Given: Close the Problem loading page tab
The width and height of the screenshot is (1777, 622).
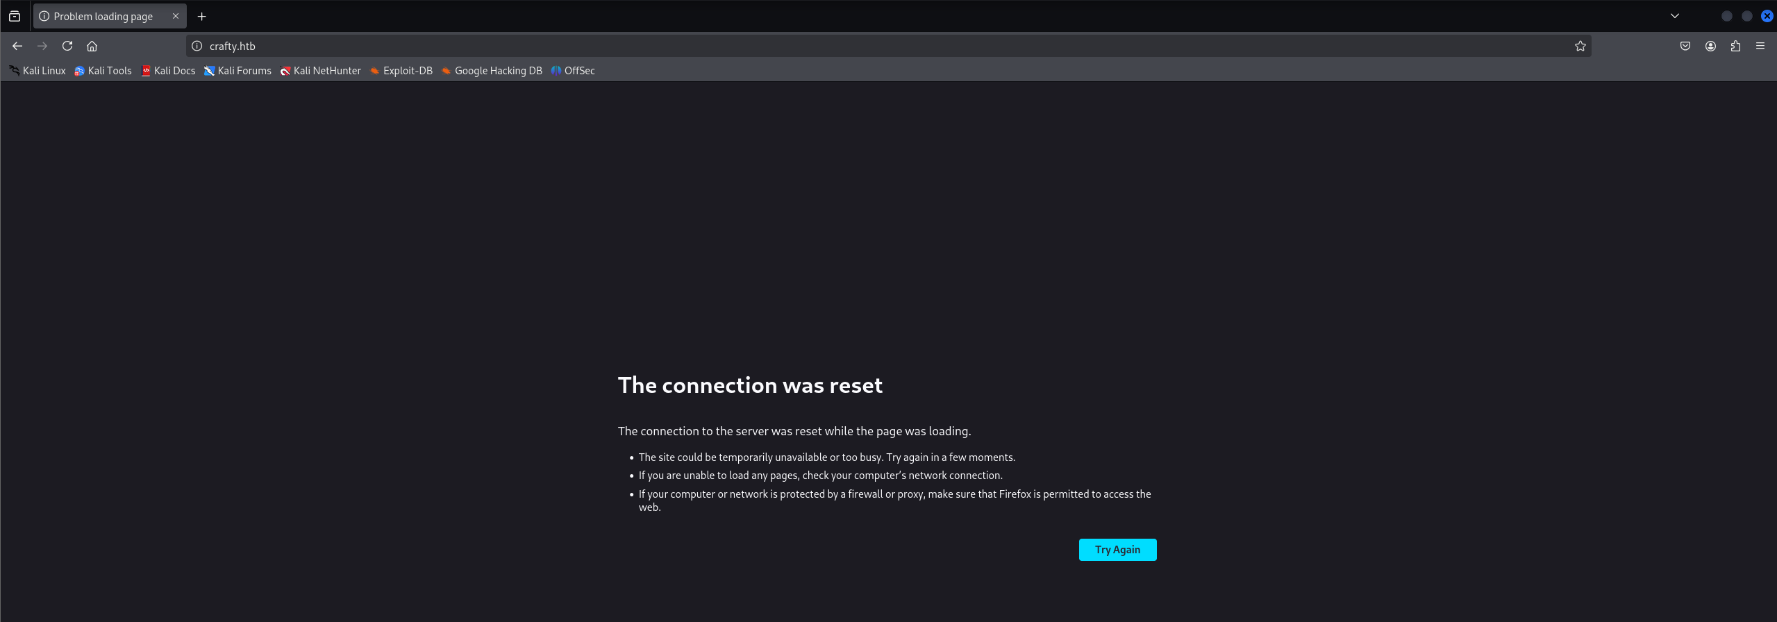Looking at the screenshot, I should [x=176, y=16].
